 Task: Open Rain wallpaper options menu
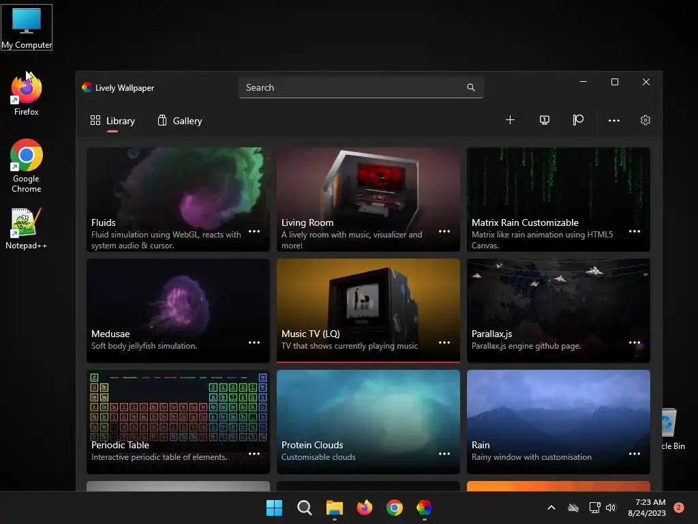click(x=635, y=454)
